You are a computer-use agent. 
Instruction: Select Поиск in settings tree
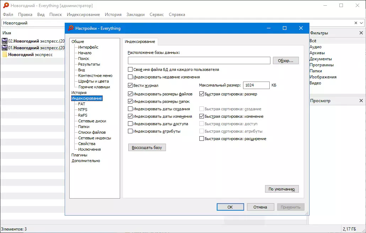pos(84,59)
